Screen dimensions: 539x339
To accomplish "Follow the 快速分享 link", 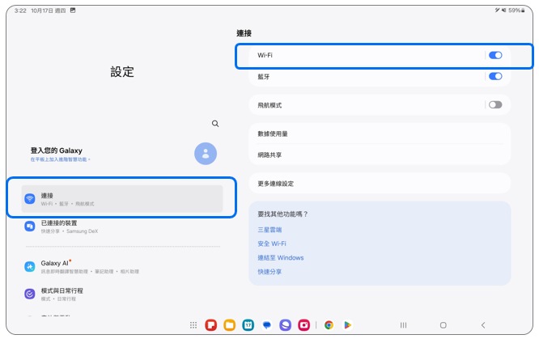I will coord(269,272).
